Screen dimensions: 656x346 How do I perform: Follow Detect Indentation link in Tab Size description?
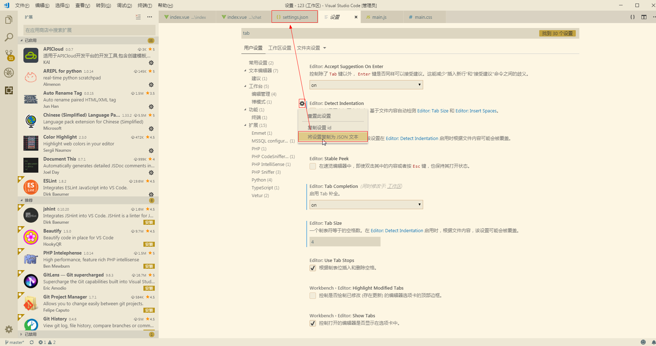[x=397, y=231]
